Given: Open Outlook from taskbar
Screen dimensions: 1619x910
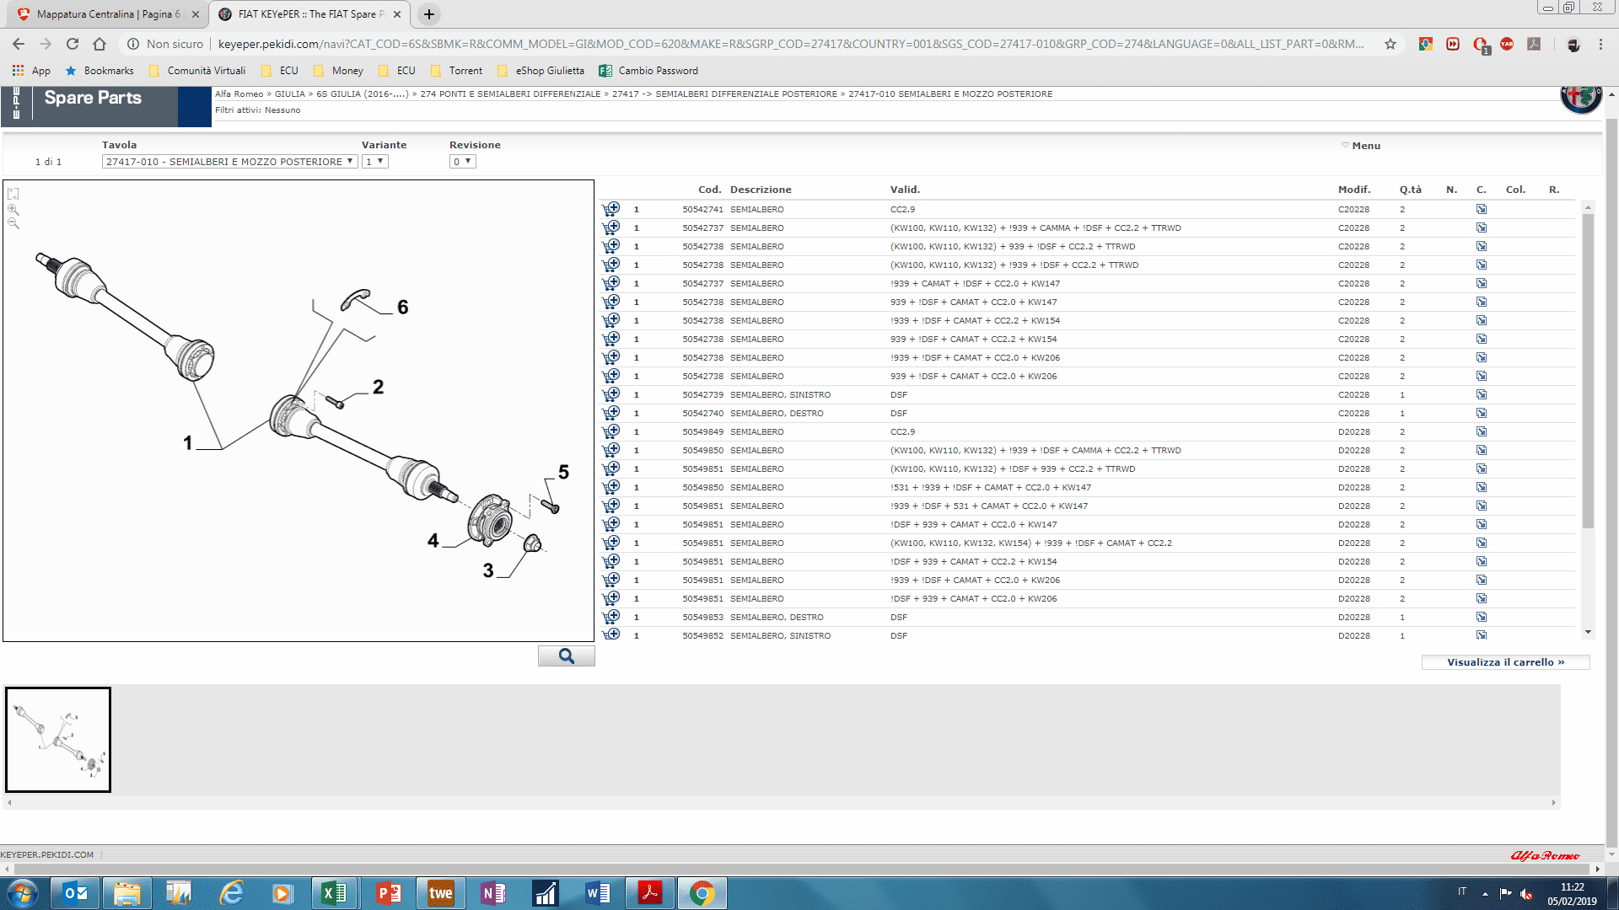Looking at the screenshot, I should tap(76, 893).
